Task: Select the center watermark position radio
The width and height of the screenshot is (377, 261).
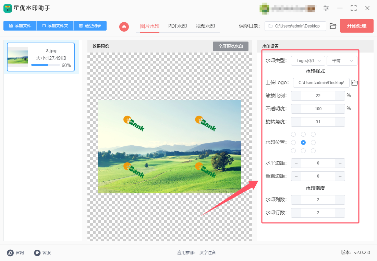Action: 303,143
